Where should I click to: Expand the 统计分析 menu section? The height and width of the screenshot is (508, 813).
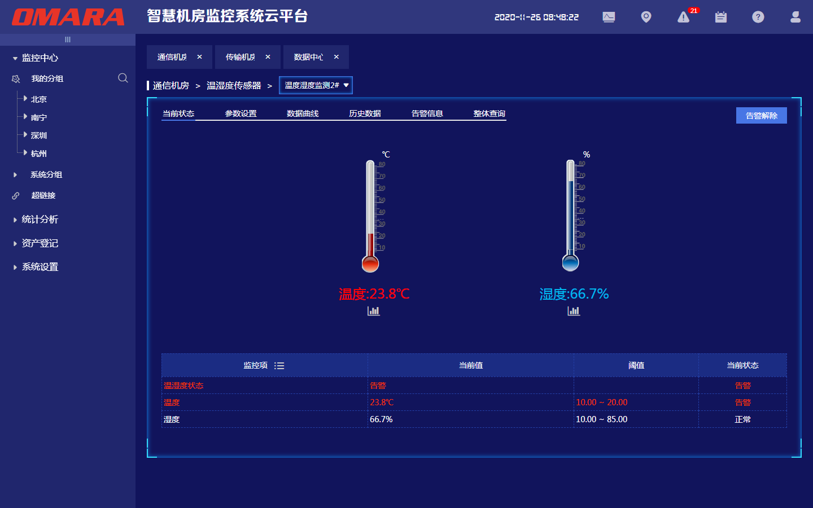tap(40, 220)
